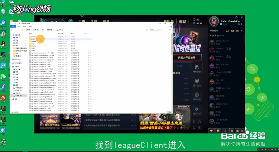The height and width of the screenshot is (152, 279).
Task: Click the bug report icon in League bottom bar
Action: 242,131
